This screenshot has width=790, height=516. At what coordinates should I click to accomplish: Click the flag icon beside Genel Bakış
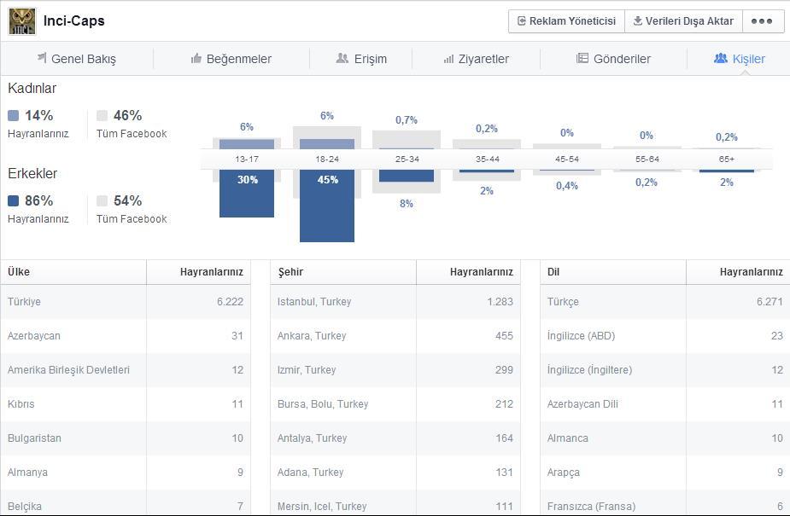tap(42, 58)
